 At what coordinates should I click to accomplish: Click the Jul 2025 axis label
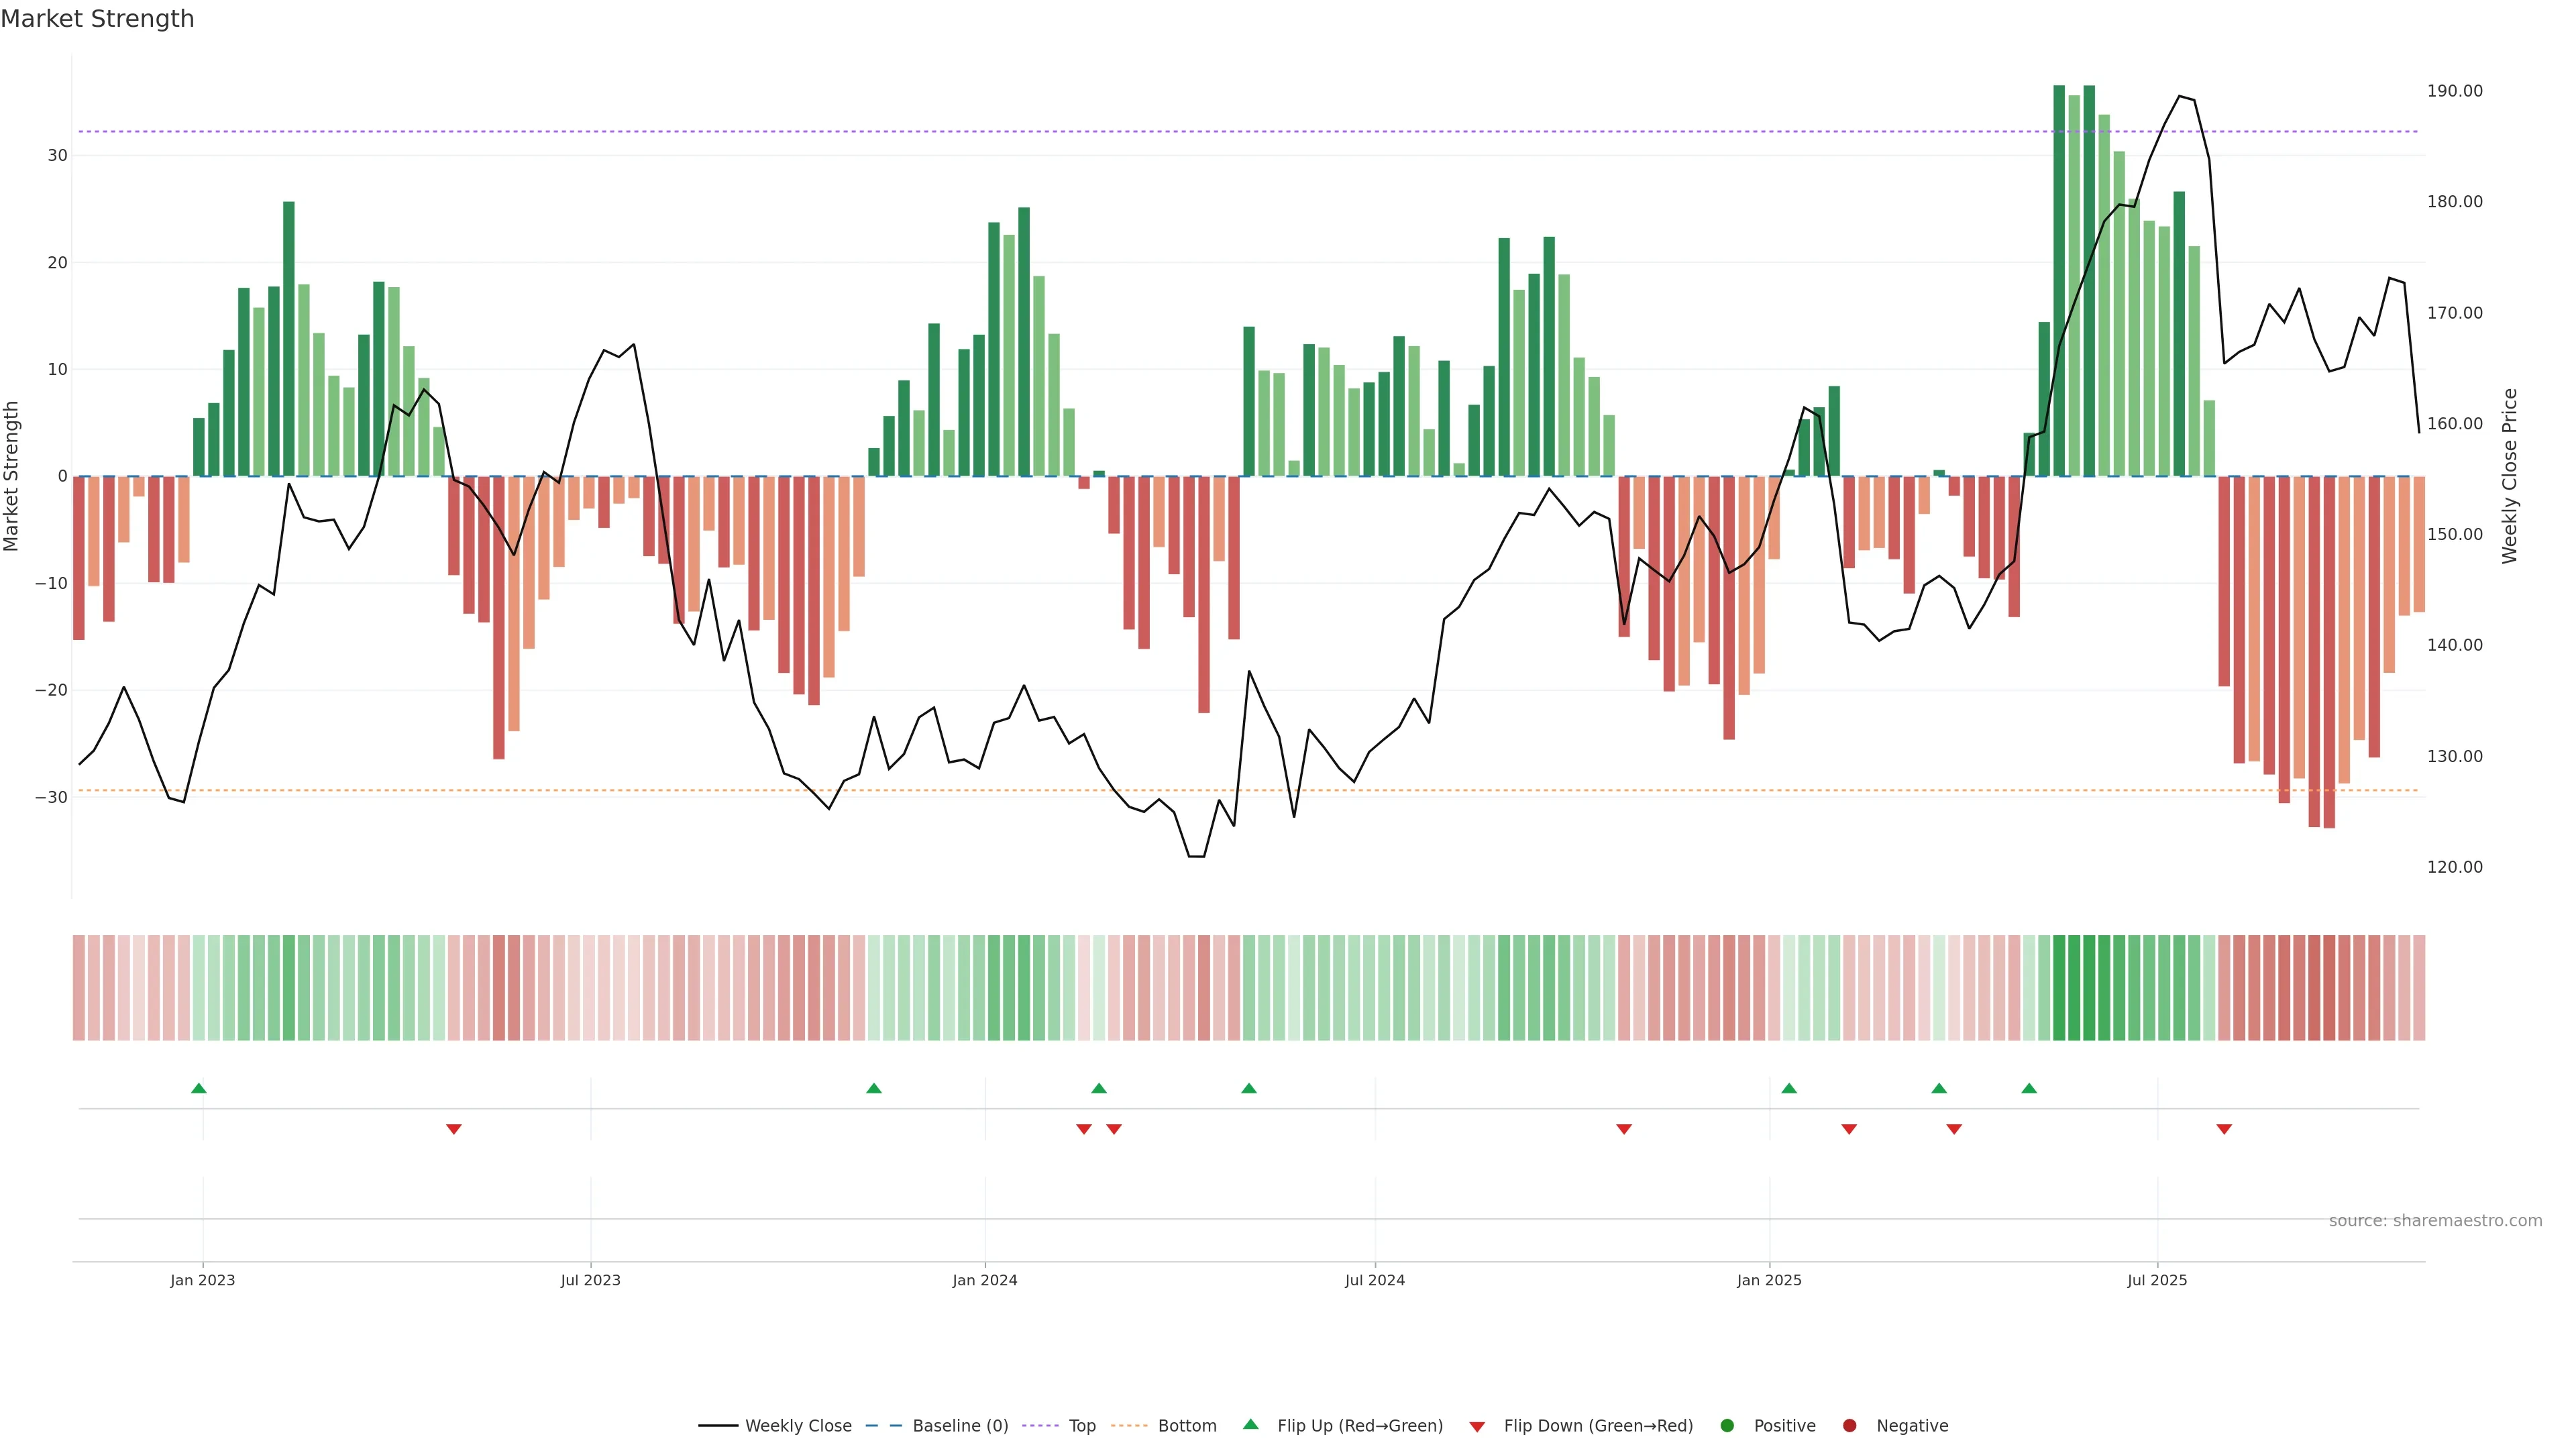[2157, 1280]
